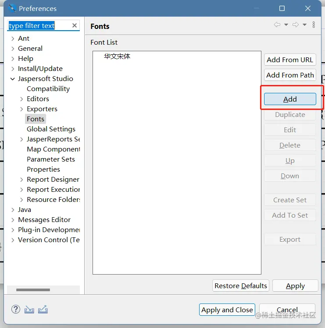Click the import preferences icon
This screenshot has height=328, width=325.
pyautogui.click(x=29, y=309)
